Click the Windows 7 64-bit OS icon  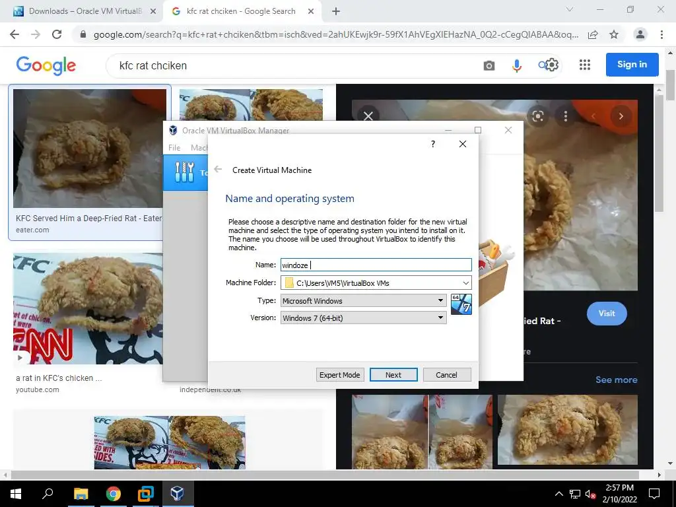pyautogui.click(x=461, y=304)
